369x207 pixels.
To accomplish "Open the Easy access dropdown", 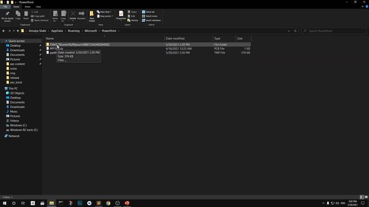I will pos(105,16).
